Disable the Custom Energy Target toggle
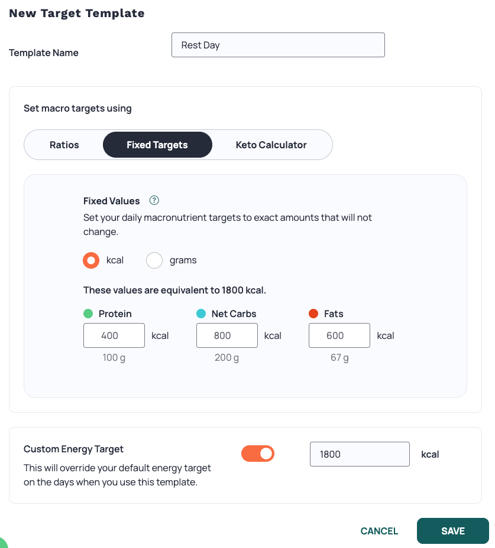Screen dimensions: 495x548 (258, 454)
